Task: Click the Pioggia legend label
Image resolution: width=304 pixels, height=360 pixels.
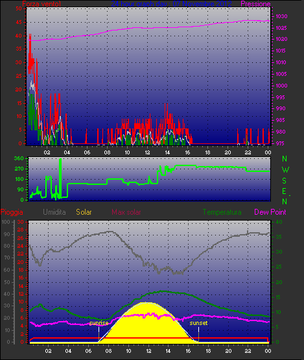Action: pyautogui.click(x=12, y=212)
